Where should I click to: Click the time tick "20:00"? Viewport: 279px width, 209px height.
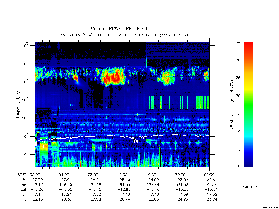pyautogui.click(x=180, y=175)
